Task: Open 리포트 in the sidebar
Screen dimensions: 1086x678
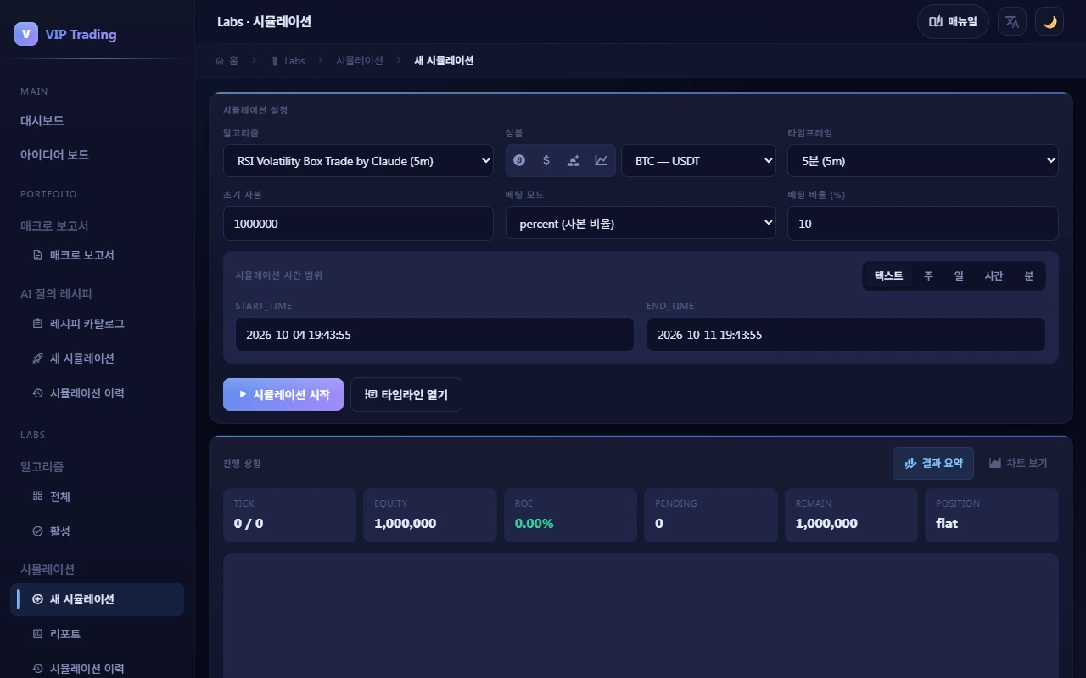Action: [x=97, y=634]
